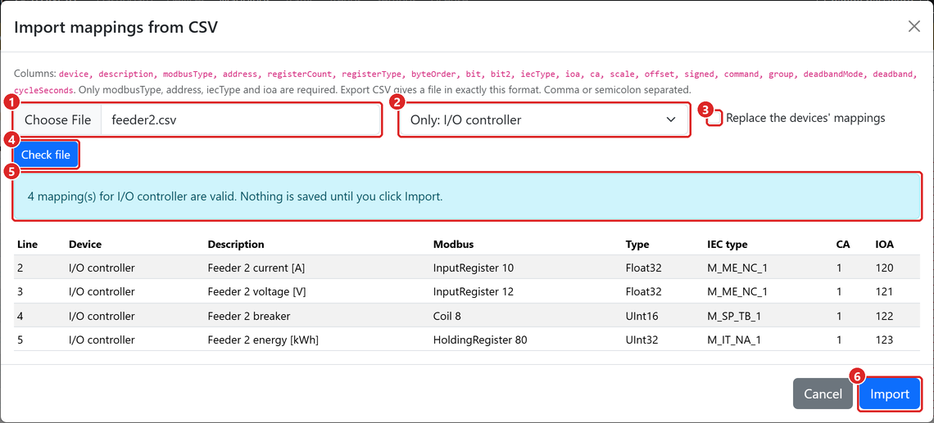Click IOA value 121

(x=884, y=291)
